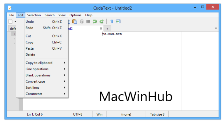Choose Copy from Edit menu

tap(42, 42)
